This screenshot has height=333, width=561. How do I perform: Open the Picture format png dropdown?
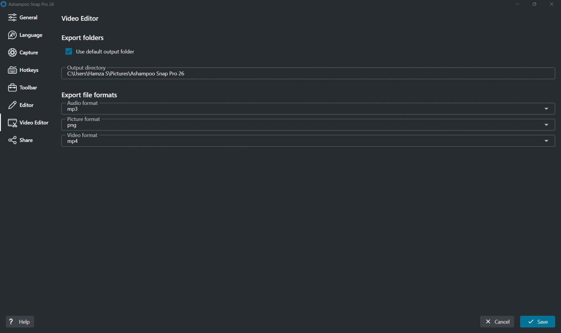(x=308, y=125)
